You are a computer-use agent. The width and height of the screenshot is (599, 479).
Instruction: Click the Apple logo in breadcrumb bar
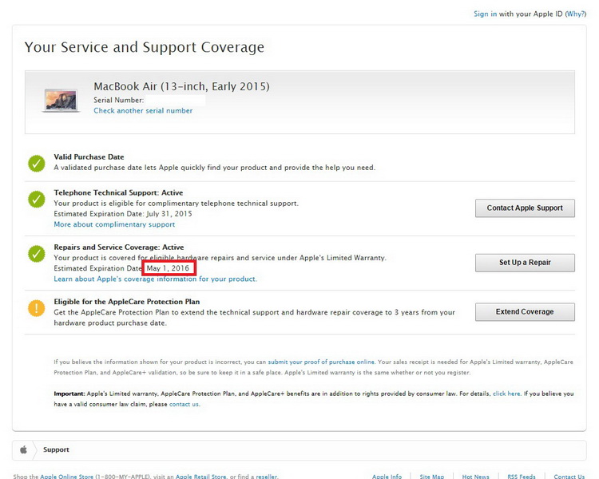click(24, 449)
